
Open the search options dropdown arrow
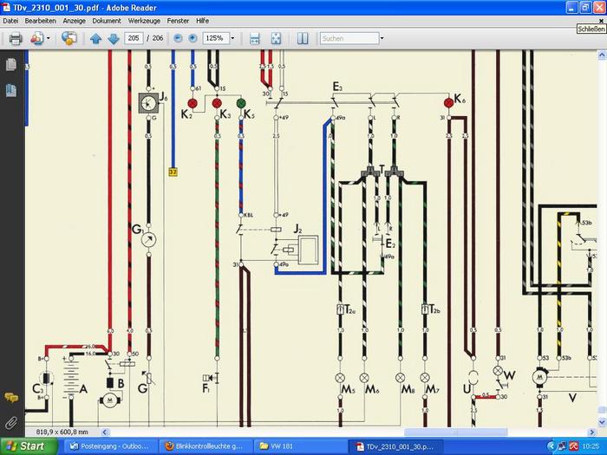click(x=382, y=38)
